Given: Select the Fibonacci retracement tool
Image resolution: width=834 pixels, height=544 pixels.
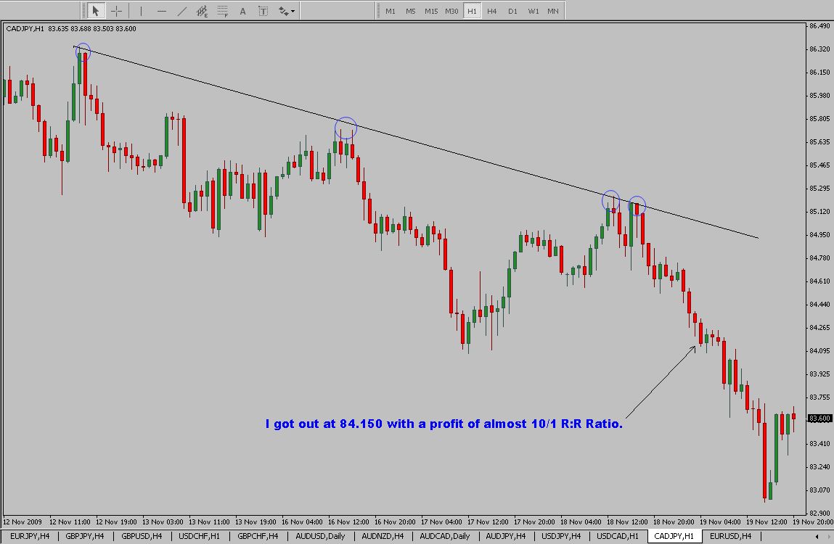Looking at the screenshot, I should [223, 11].
